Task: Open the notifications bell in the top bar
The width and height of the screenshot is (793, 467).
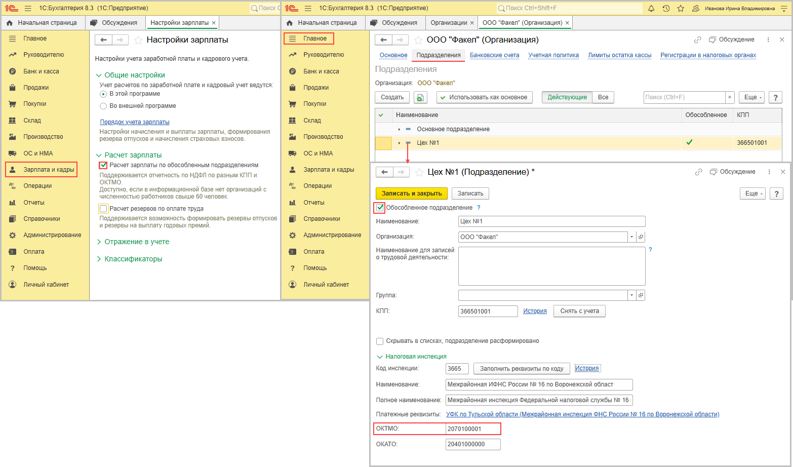Action: pyautogui.click(x=651, y=8)
